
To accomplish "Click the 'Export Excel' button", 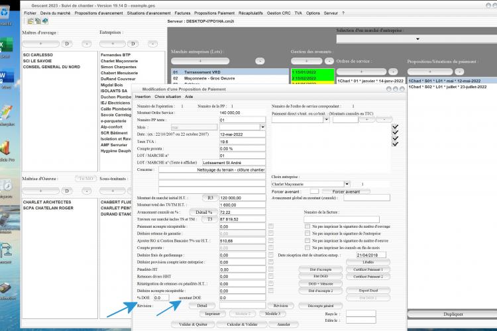I will [368, 291].
